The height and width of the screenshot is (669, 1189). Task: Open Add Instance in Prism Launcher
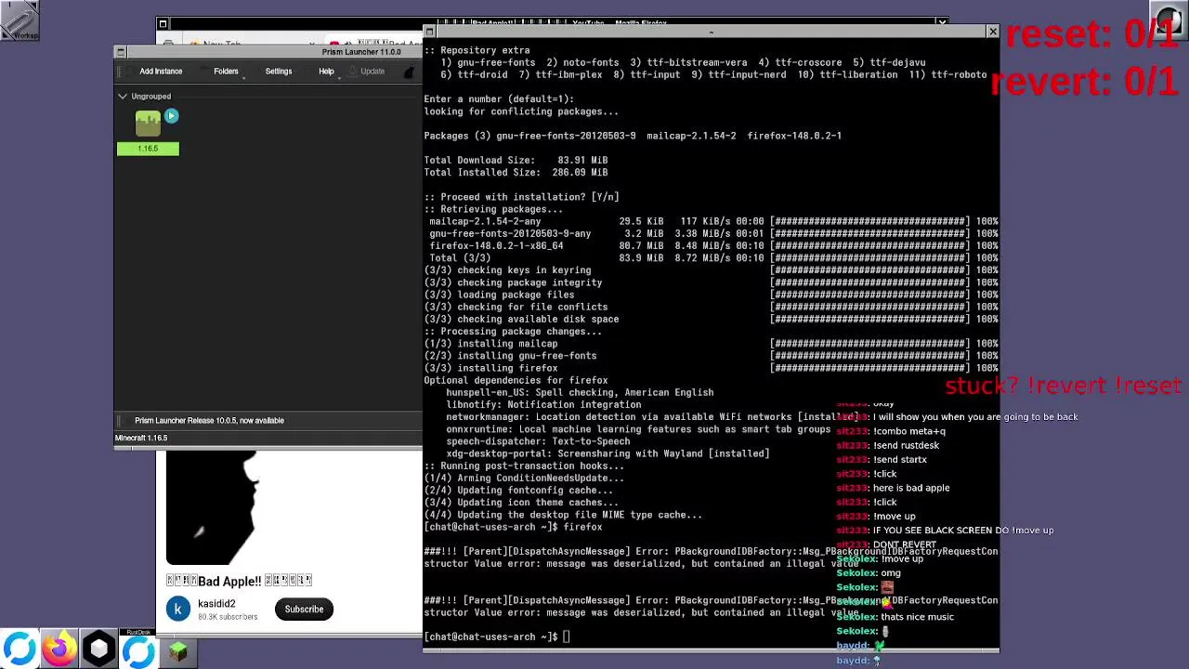161,72
